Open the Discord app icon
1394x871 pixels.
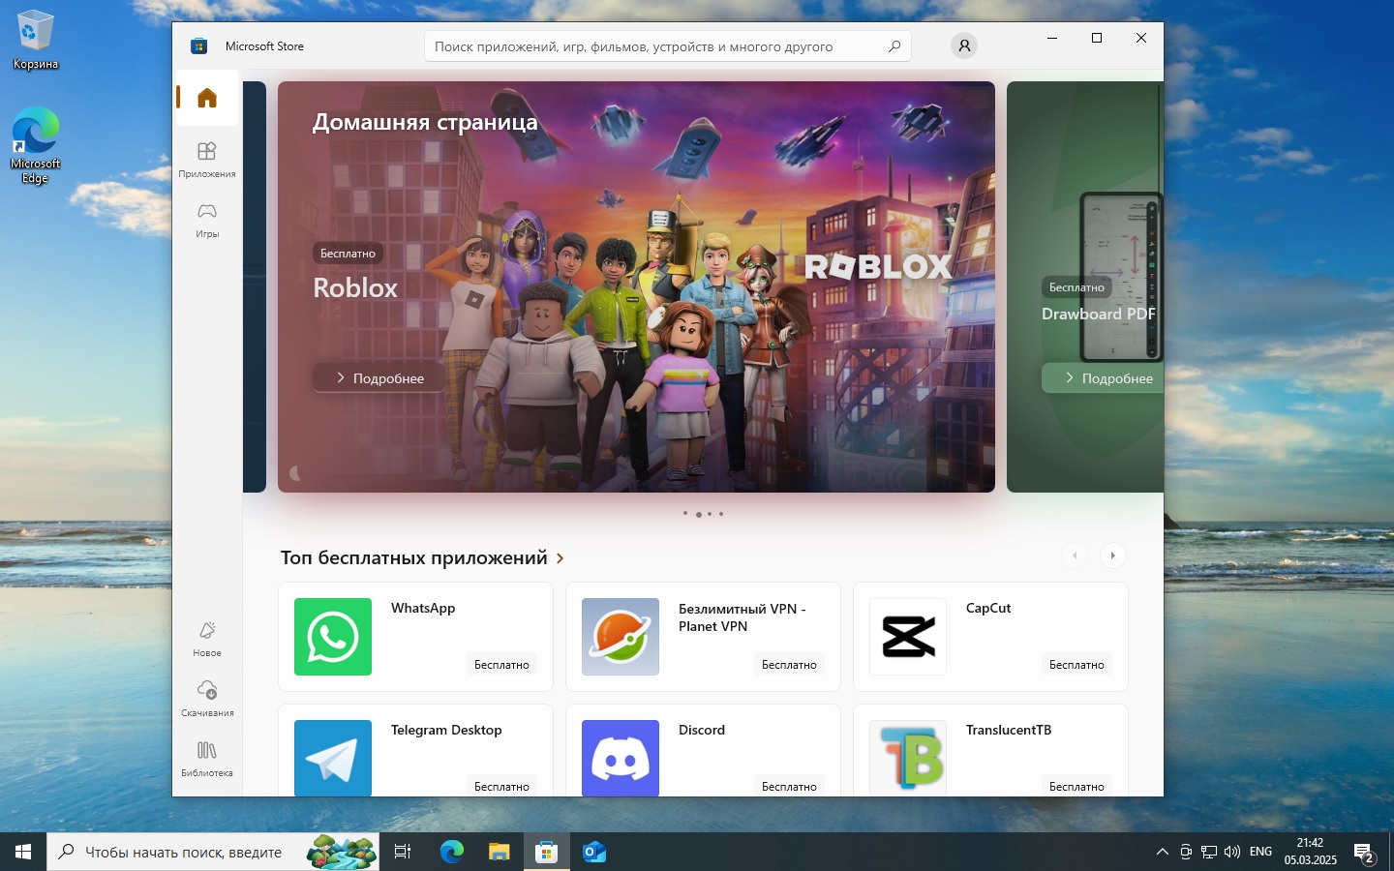pyautogui.click(x=620, y=758)
